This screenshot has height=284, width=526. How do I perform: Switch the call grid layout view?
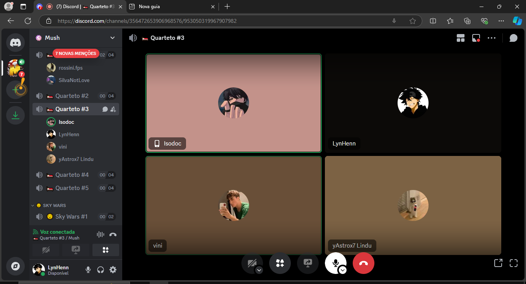[x=461, y=38]
